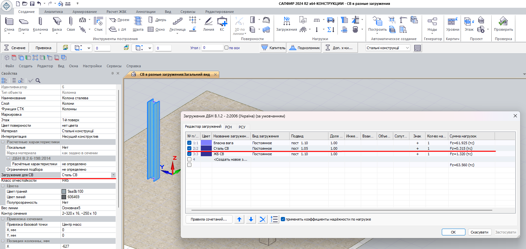Open the Армирование ribbon tab
Screen dimensions: 526x249
pos(85,12)
